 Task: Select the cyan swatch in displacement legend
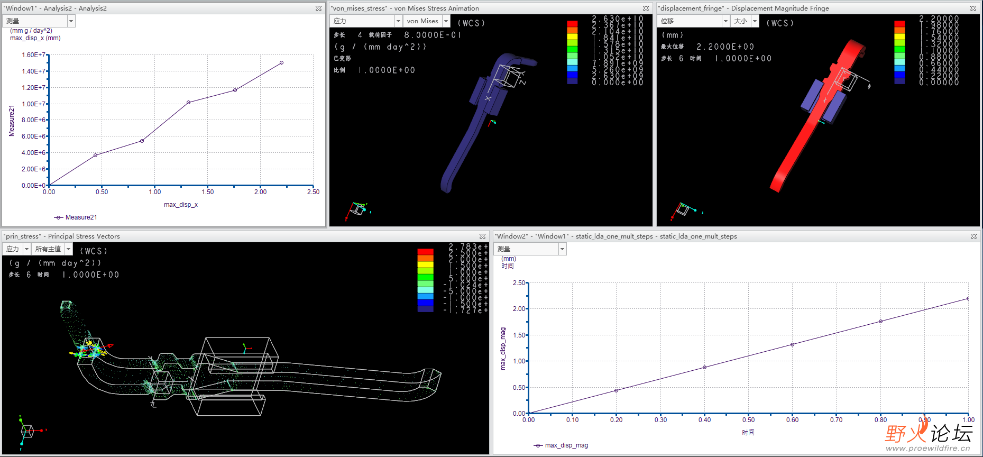[899, 62]
